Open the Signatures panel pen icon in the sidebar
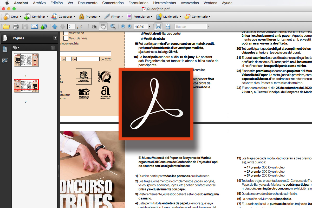 tap(5, 60)
